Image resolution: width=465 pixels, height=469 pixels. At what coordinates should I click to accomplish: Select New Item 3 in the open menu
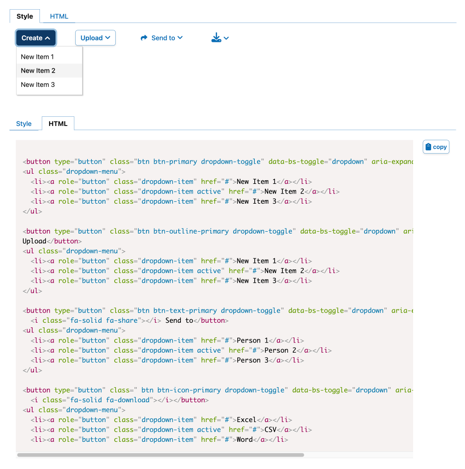[x=37, y=85]
